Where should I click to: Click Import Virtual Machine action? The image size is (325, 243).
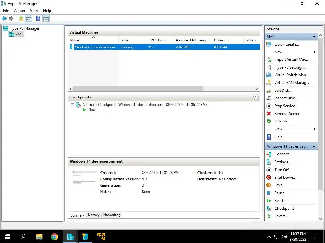tap(291, 59)
